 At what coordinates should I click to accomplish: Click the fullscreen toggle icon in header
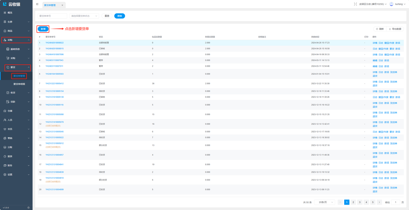click(x=355, y=4)
